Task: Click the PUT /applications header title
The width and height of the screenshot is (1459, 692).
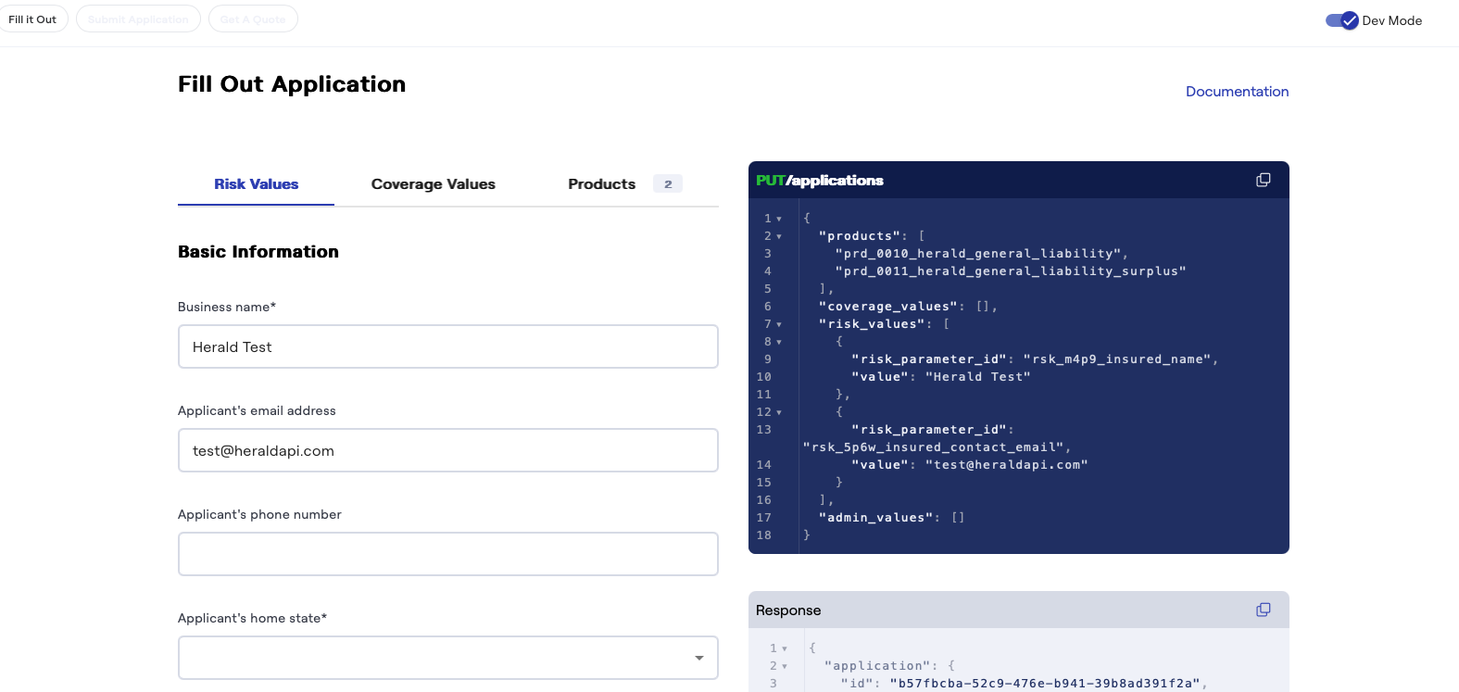Action: [820, 180]
